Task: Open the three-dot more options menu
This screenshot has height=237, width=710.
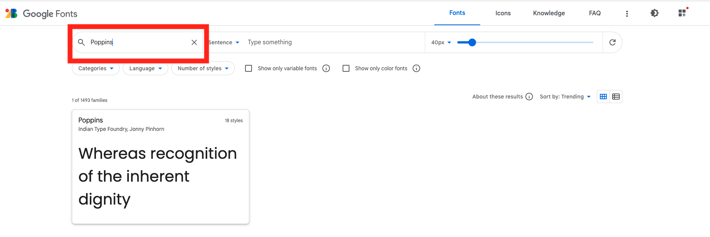Action: pyautogui.click(x=627, y=14)
